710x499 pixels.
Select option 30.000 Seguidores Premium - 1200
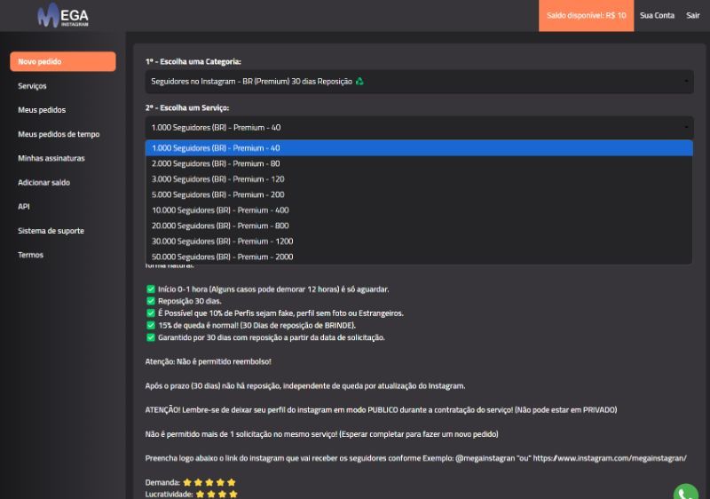[x=419, y=242]
